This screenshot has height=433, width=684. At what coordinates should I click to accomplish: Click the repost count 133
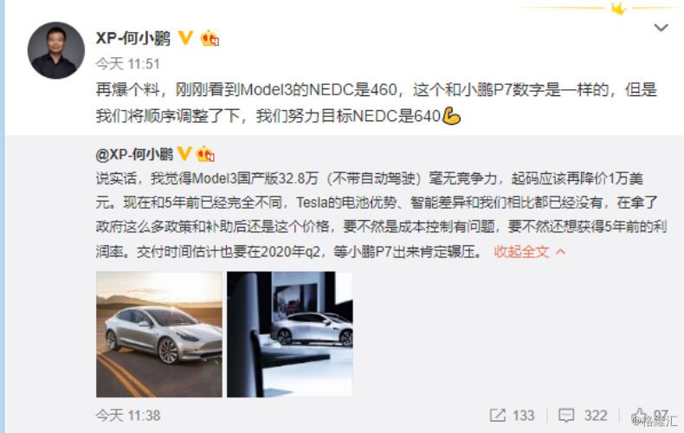point(523,415)
